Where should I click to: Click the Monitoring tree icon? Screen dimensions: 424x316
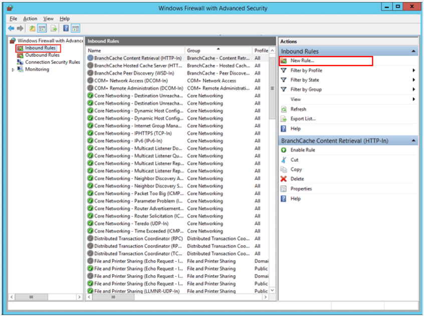(x=20, y=69)
